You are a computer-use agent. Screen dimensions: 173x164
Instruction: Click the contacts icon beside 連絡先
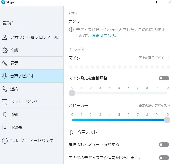pyautogui.click(x=5, y=128)
